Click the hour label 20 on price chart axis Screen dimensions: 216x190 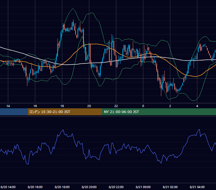pyautogui.click(x=89, y=106)
